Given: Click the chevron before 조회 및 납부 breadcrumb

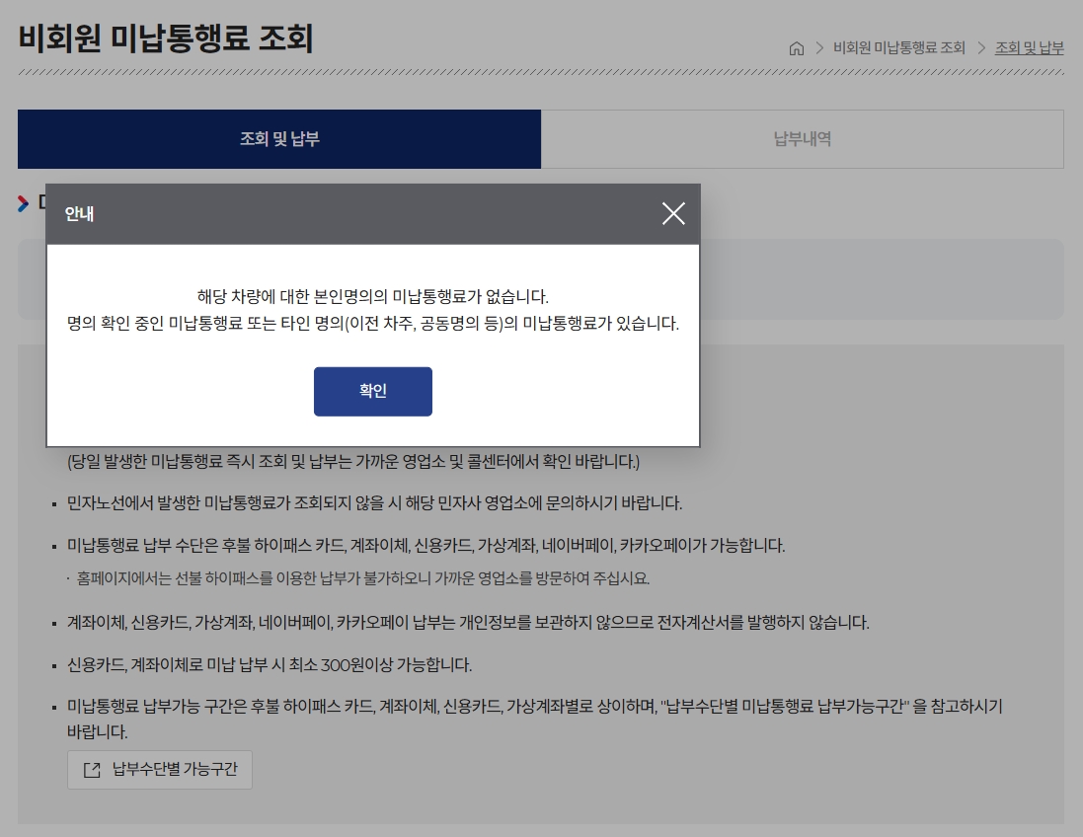Looking at the screenshot, I should click(x=979, y=47).
